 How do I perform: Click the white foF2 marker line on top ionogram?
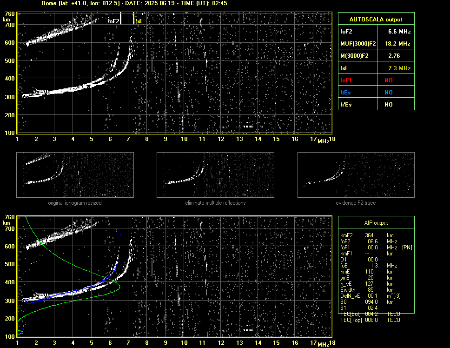tap(120, 18)
